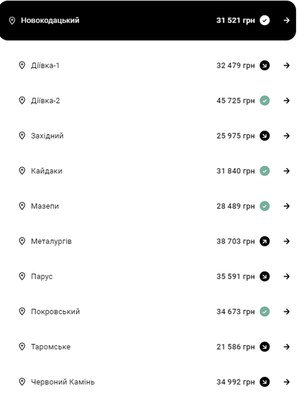Open Новокодацький details with right arrow

pos(287,20)
